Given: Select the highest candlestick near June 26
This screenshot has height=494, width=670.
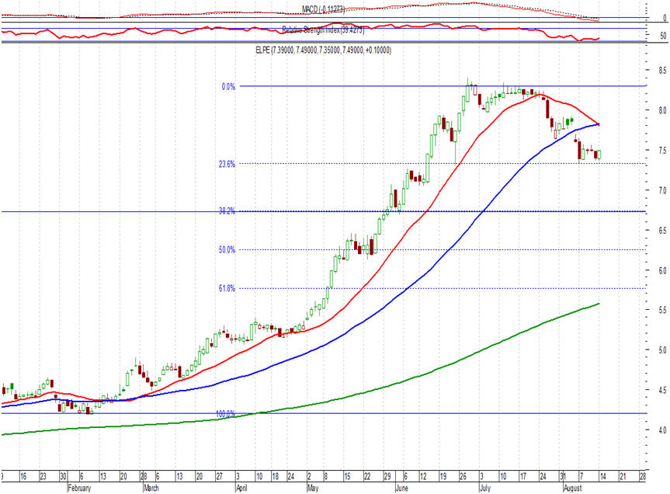Looking at the screenshot, I should [468, 90].
